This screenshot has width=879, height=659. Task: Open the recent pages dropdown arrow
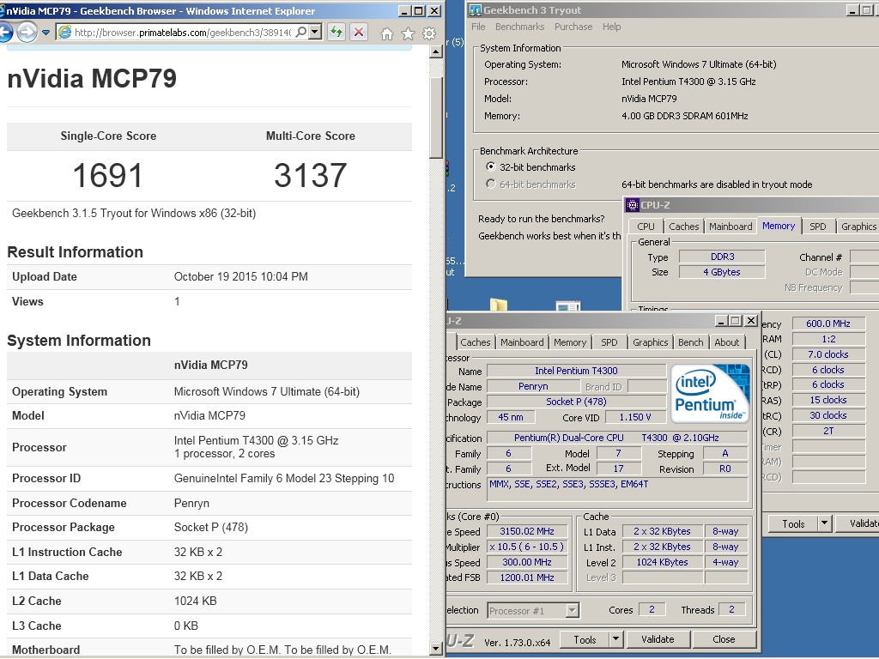click(46, 33)
